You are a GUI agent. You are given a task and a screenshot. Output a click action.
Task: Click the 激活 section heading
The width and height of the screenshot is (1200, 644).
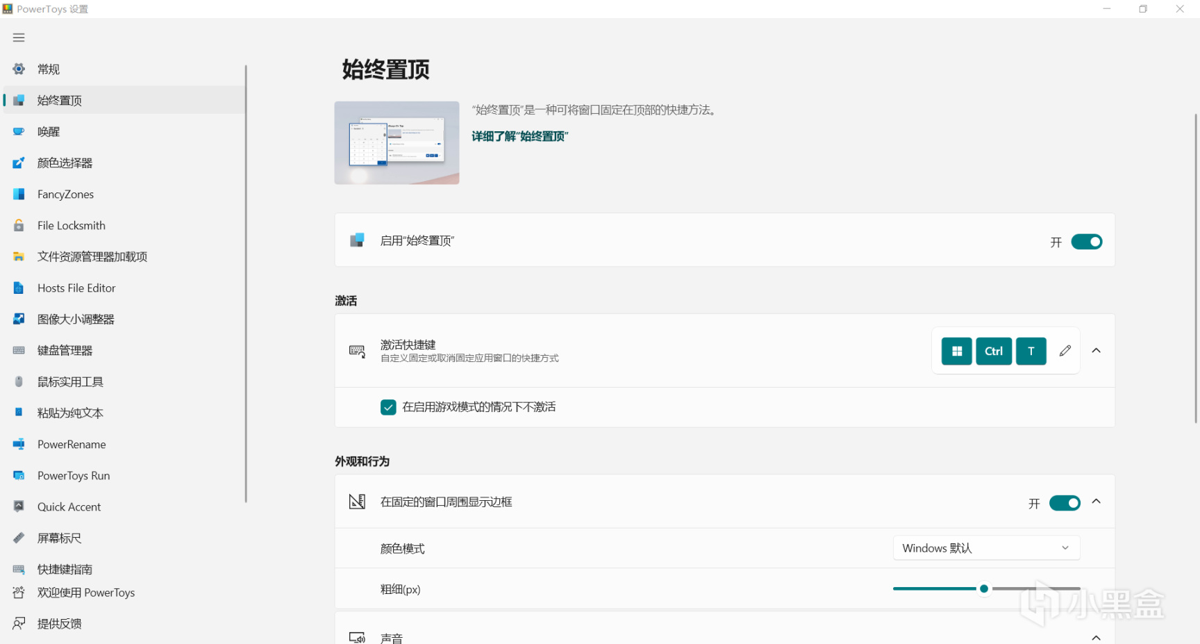point(346,301)
